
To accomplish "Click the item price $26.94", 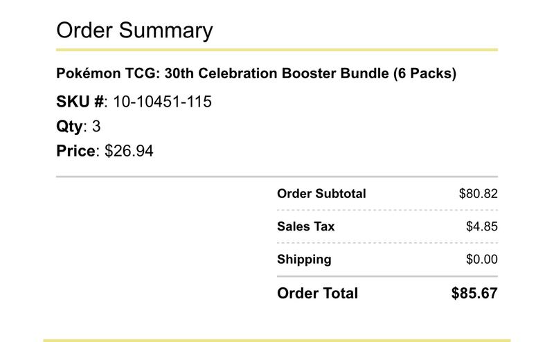I will coord(129,151).
